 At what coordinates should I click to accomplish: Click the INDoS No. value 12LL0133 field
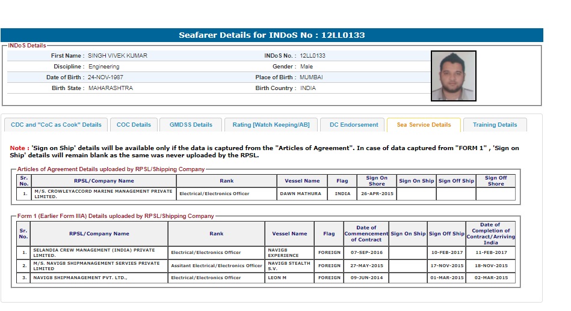[x=312, y=56]
